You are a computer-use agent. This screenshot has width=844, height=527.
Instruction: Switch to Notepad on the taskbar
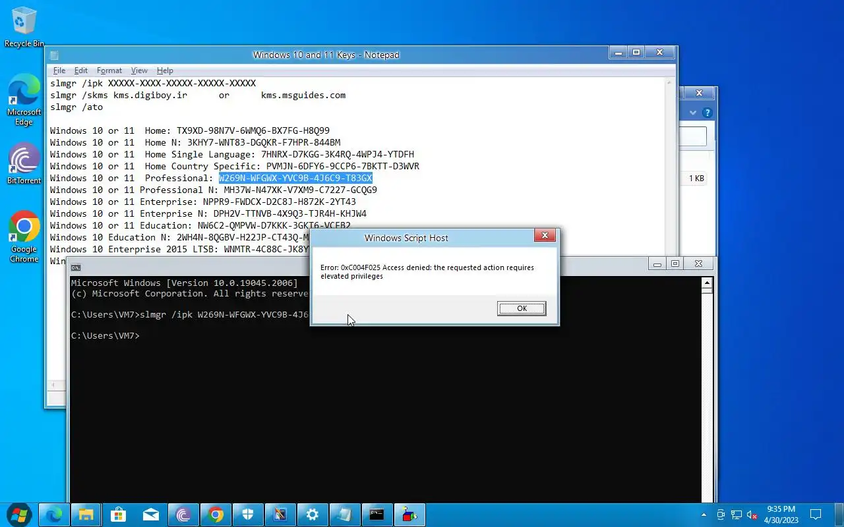345,514
